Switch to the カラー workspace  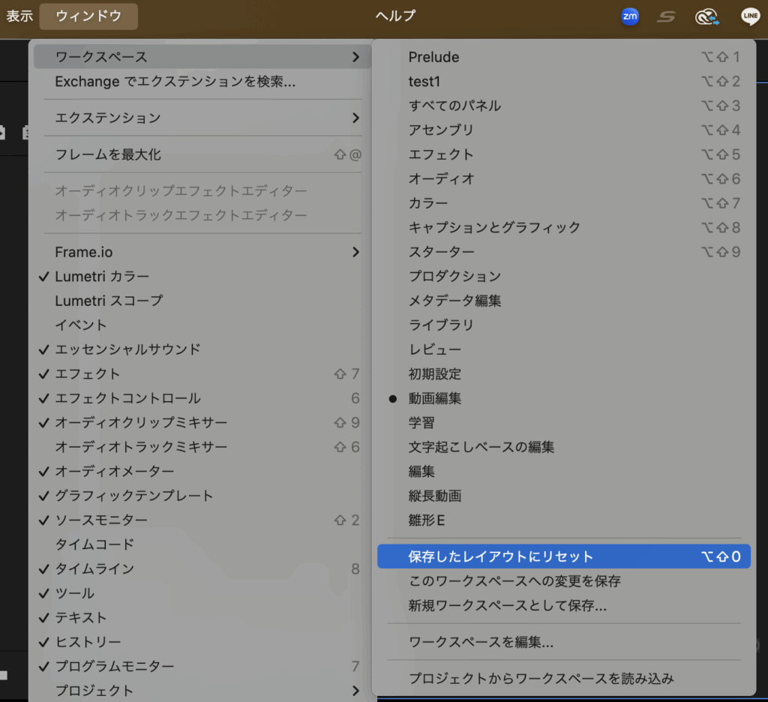(564, 202)
